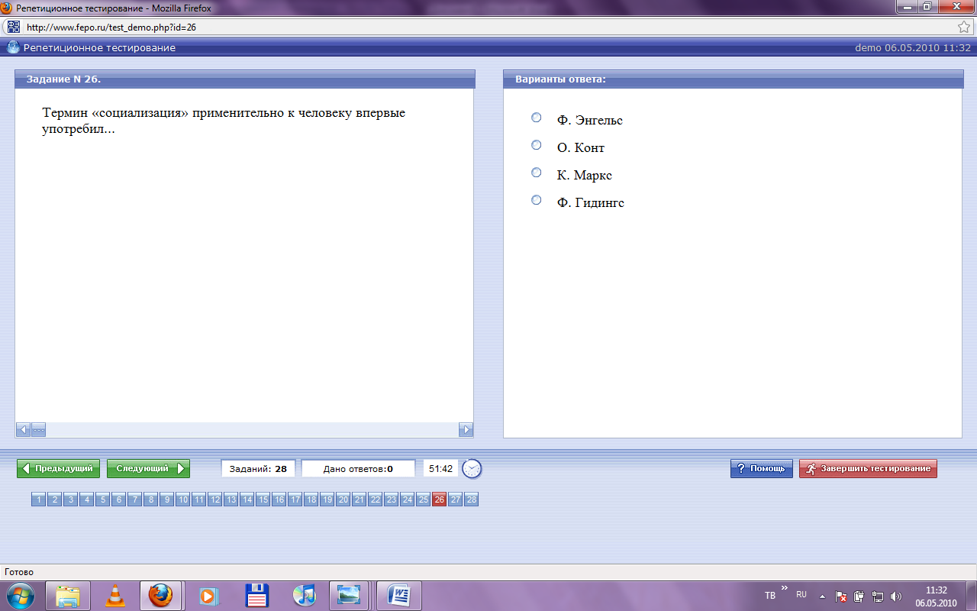Click the remaining time 51:42 field

[x=440, y=468]
